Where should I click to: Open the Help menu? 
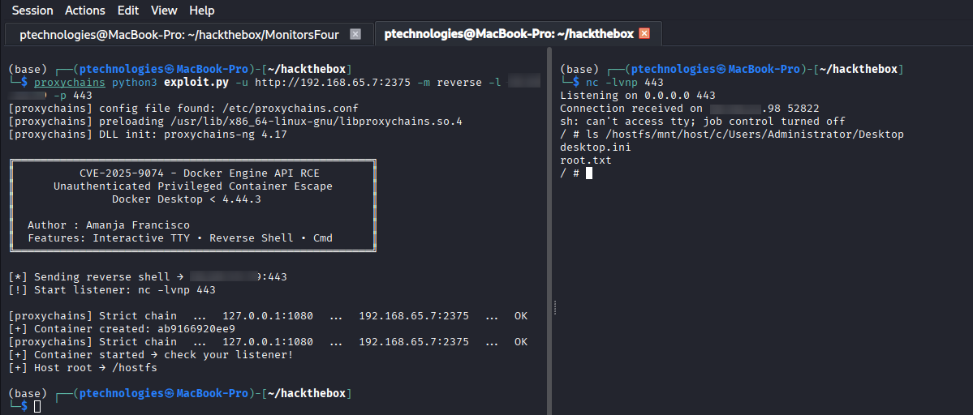click(202, 11)
